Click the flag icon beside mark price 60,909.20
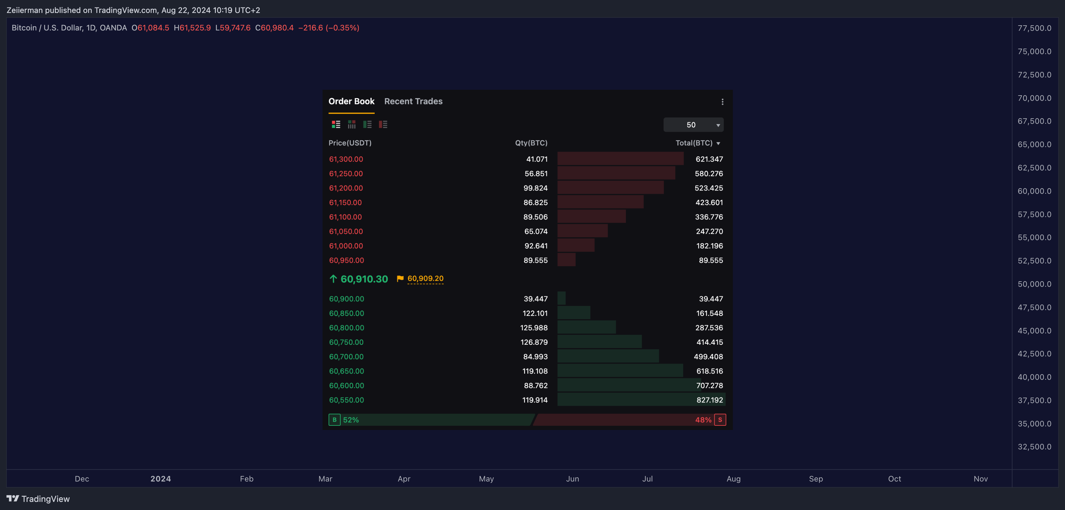Image resolution: width=1065 pixels, height=510 pixels. click(400, 279)
